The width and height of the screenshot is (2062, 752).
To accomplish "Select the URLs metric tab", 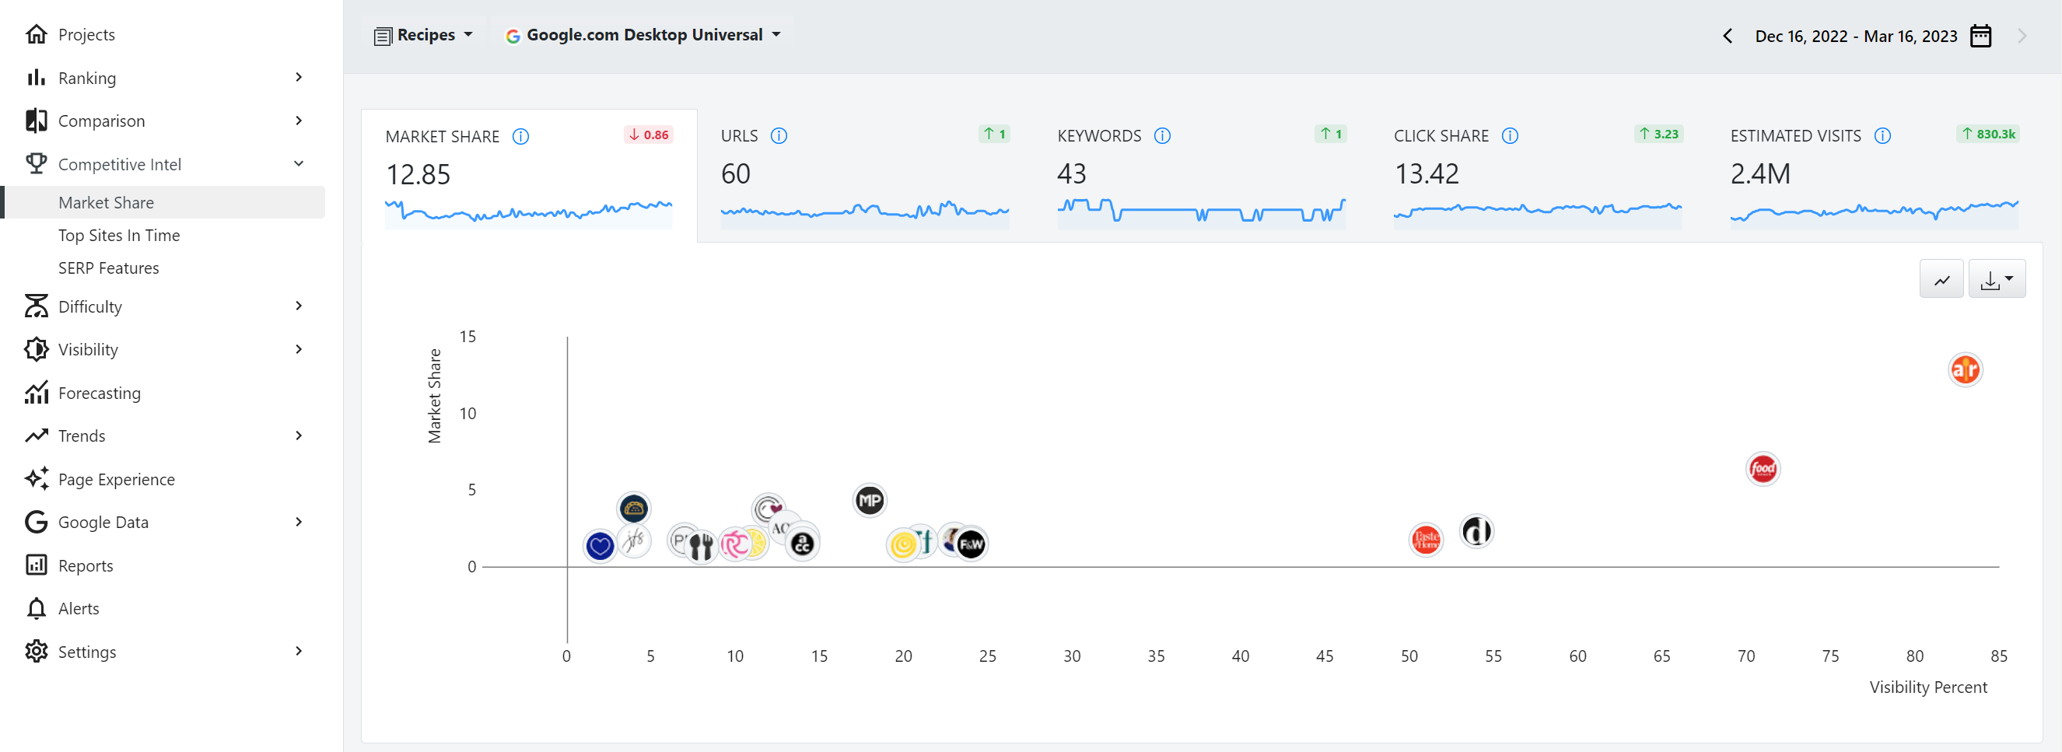I will (x=863, y=176).
